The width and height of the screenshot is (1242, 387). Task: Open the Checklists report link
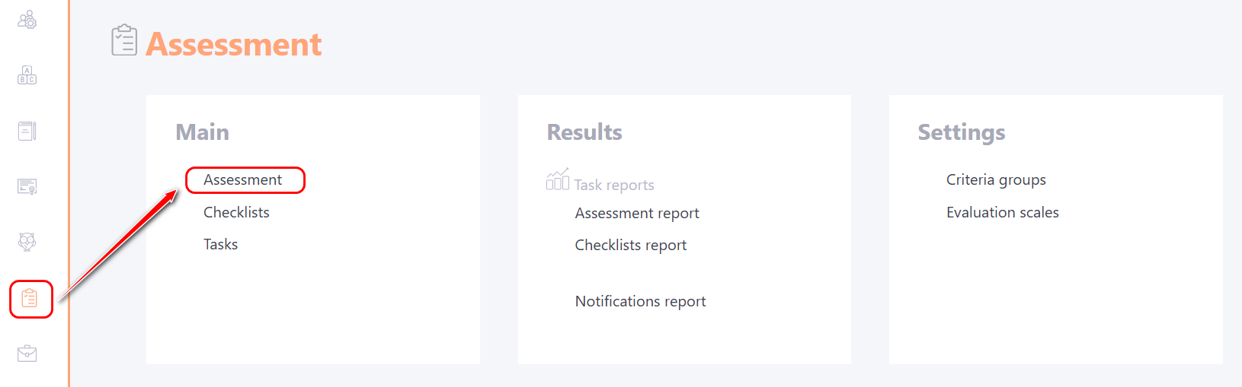tap(631, 246)
